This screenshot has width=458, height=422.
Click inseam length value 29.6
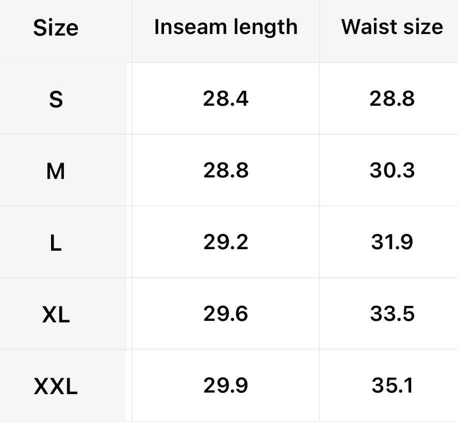225,314
